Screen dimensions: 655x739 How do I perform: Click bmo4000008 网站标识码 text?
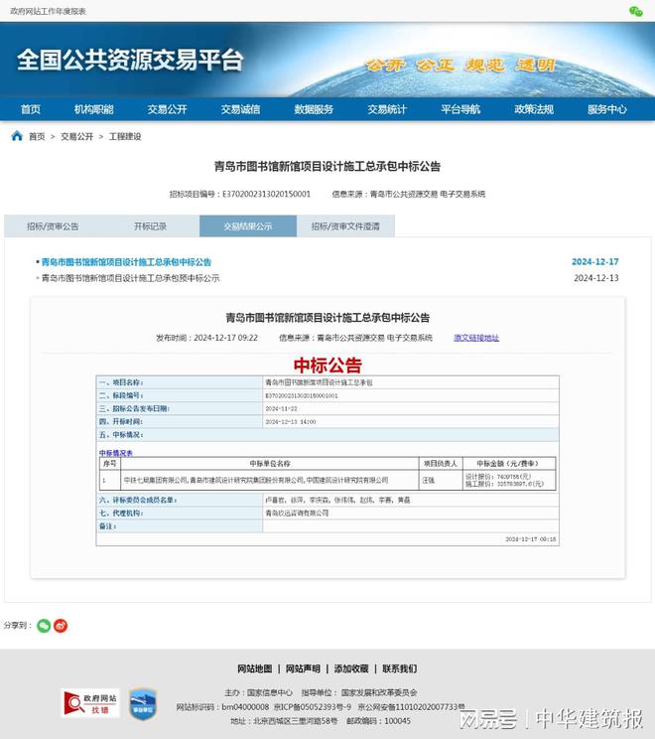222,707
